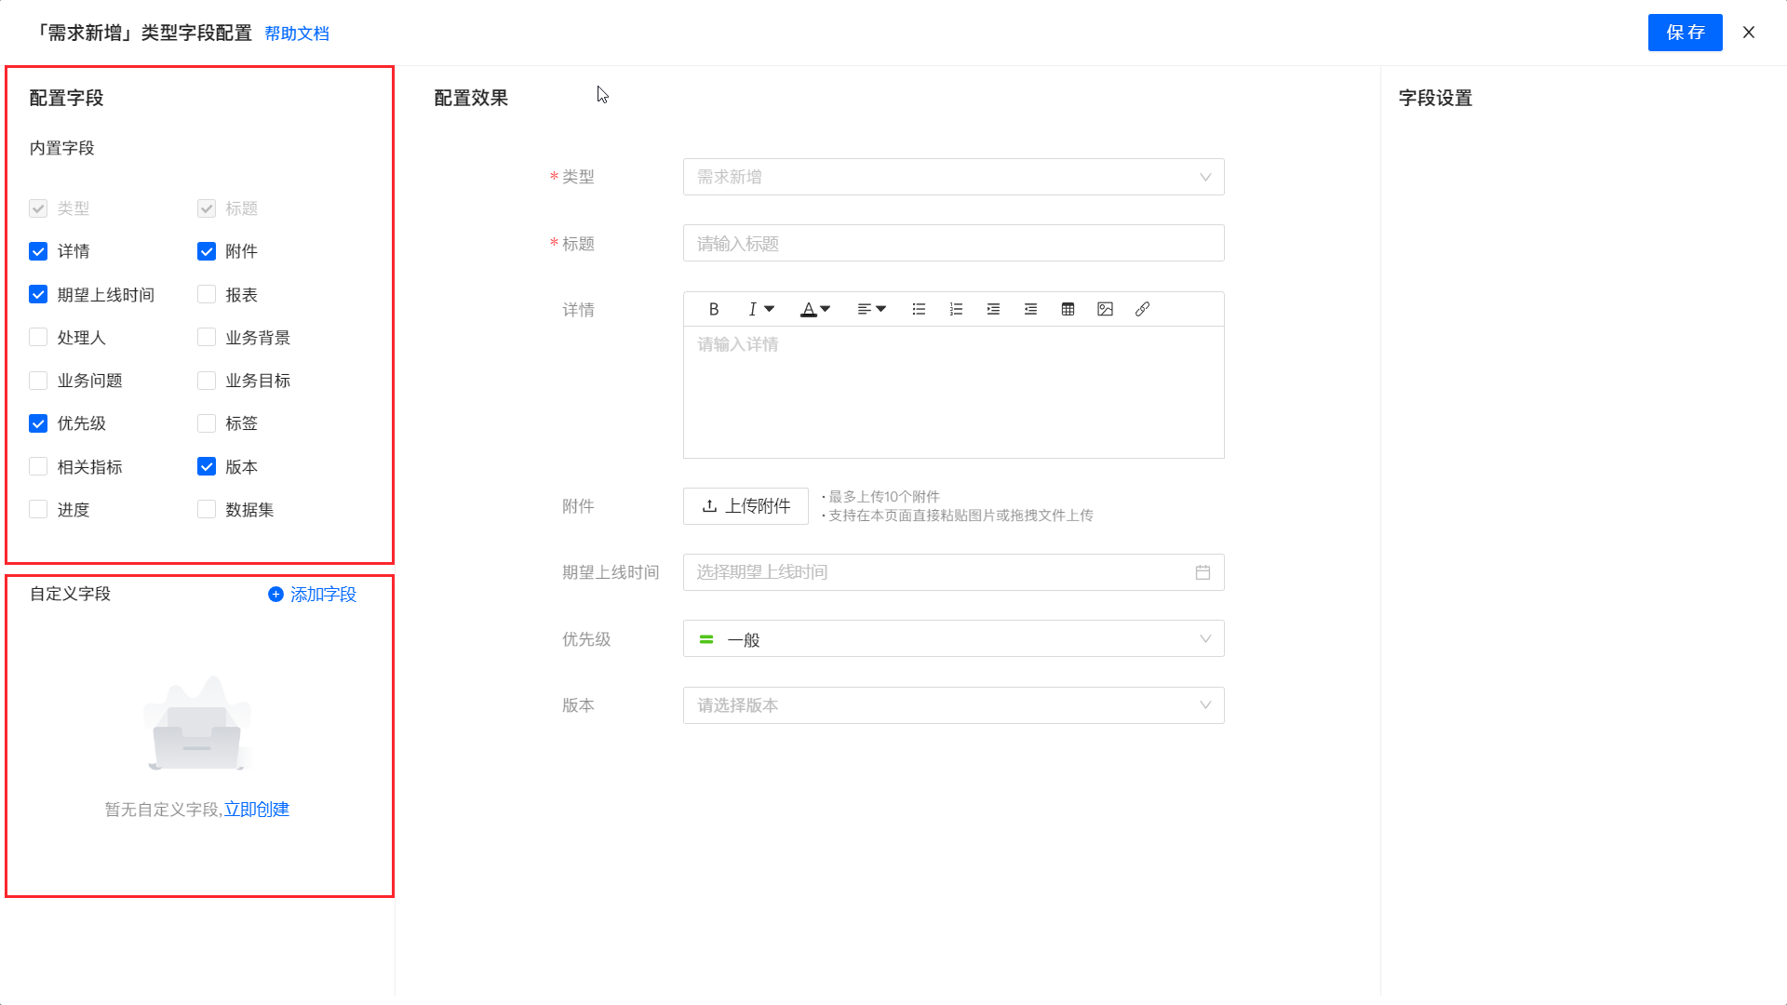
Task: Open the 优先级 dropdown showing 一般
Action: 953,639
